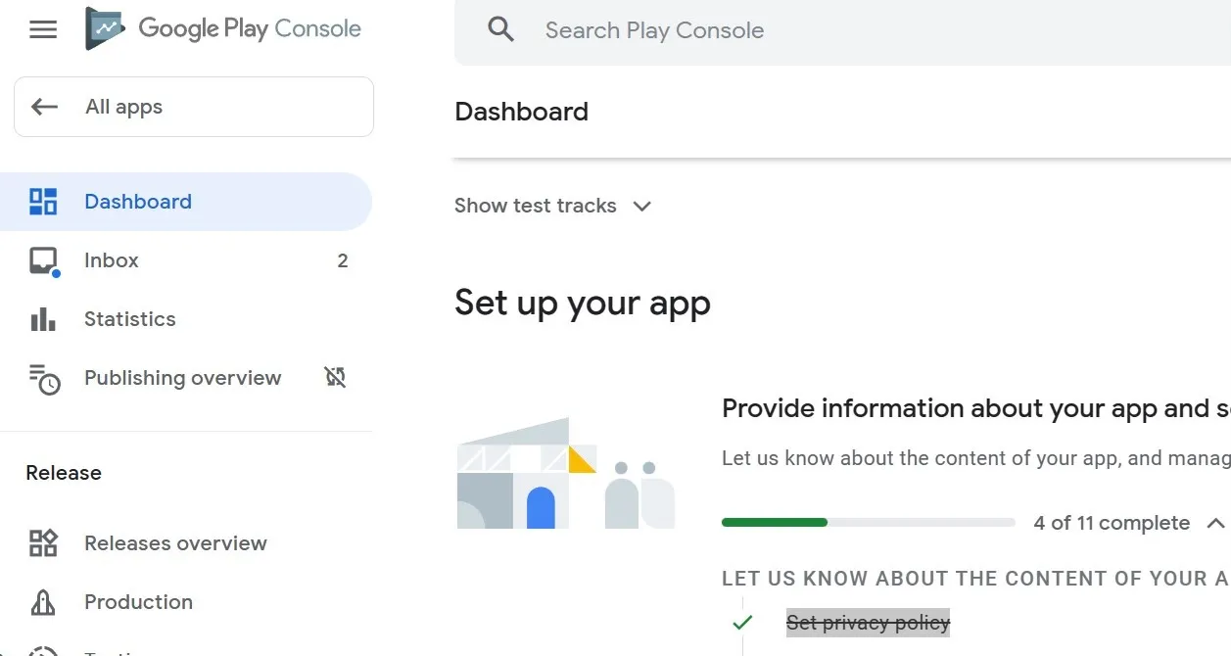Click the Set up your app heading
The image size is (1231, 656).
(583, 303)
